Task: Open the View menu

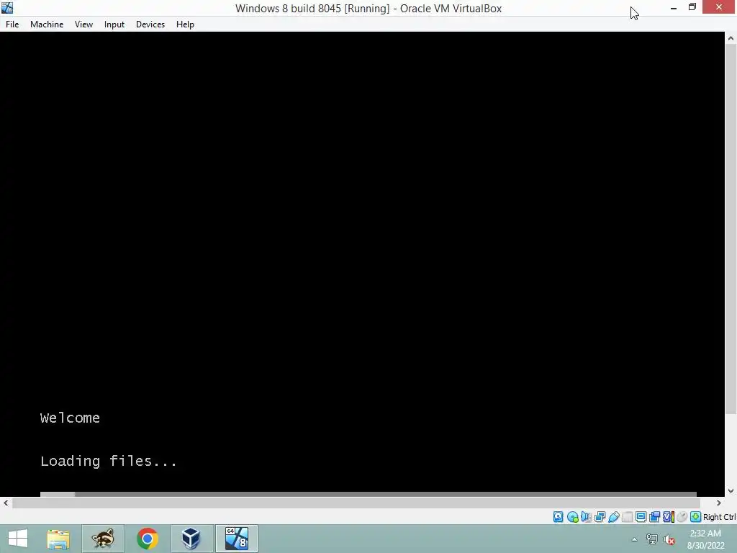Action: (x=83, y=24)
